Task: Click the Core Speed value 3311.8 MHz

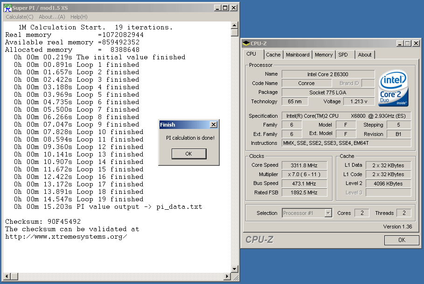Action: coord(304,165)
